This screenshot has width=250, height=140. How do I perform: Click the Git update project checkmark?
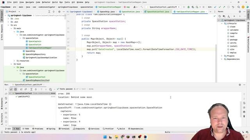pyautogui.click(x=215, y=7)
